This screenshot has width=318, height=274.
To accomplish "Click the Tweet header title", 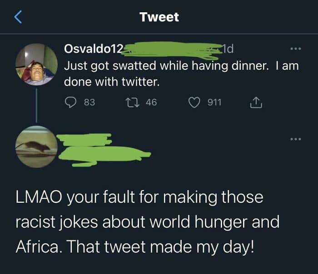I will (x=159, y=17).
